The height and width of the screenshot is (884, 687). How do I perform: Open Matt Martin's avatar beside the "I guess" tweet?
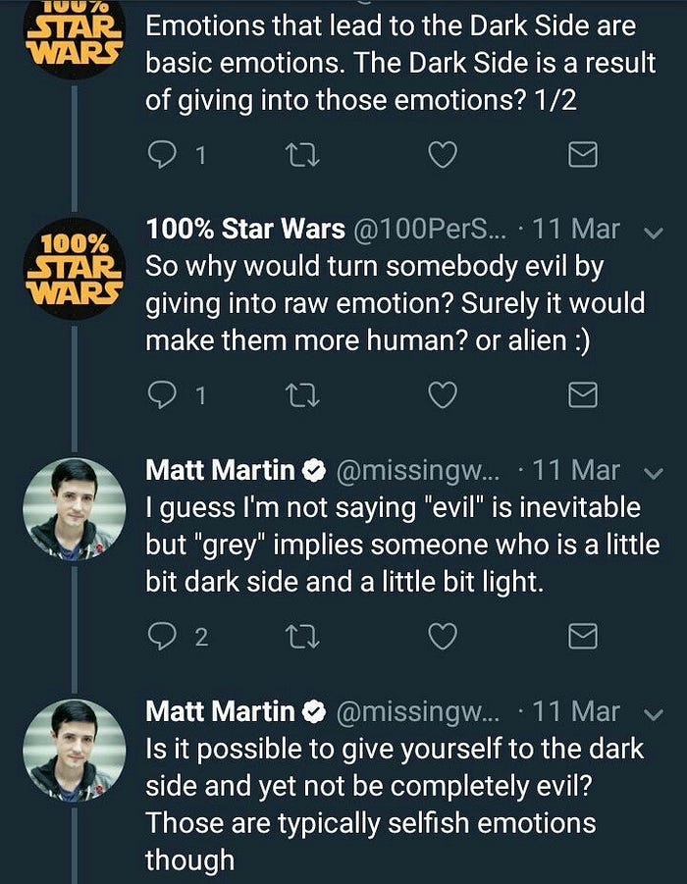point(74,509)
